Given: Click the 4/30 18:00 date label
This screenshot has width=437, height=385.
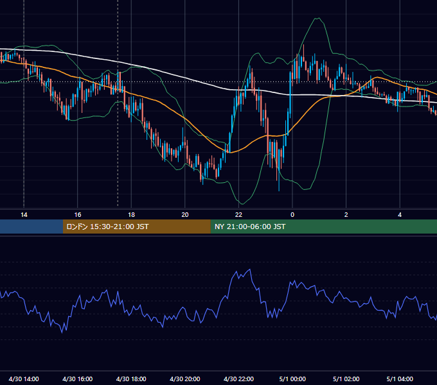Looking at the screenshot, I should pyautogui.click(x=131, y=379).
